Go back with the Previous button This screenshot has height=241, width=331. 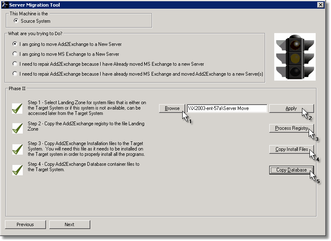point(25,224)
